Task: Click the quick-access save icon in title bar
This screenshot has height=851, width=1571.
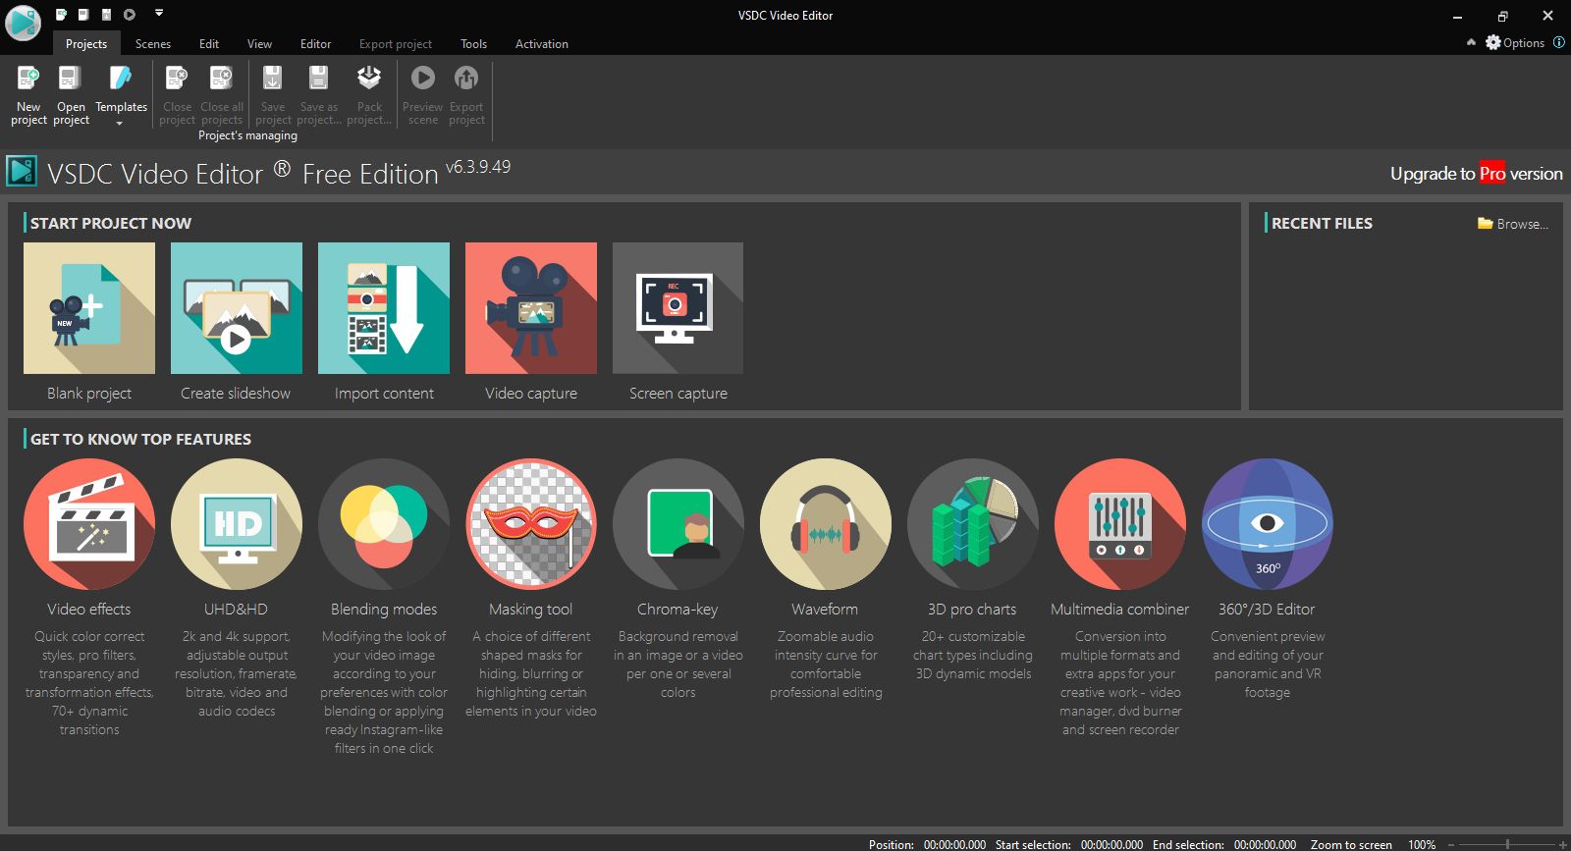Action: tap(106, 15)
